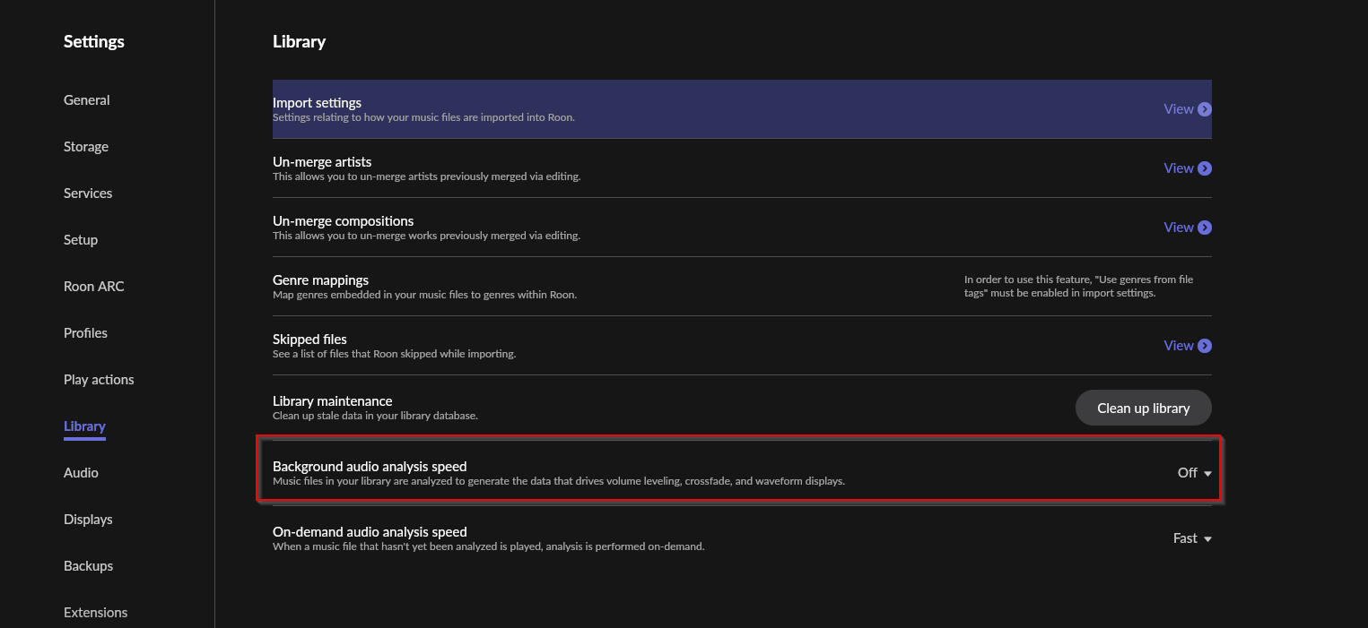
Task: Open Import settings row
Action: point(742,109)
